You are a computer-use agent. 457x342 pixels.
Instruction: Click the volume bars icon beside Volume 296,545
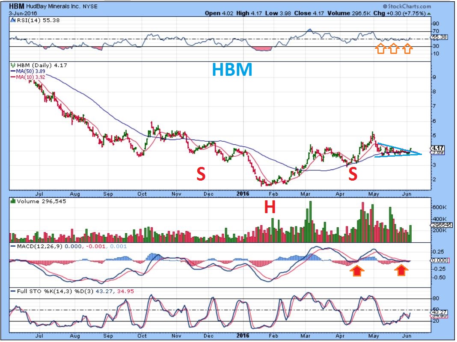(13, 201)
